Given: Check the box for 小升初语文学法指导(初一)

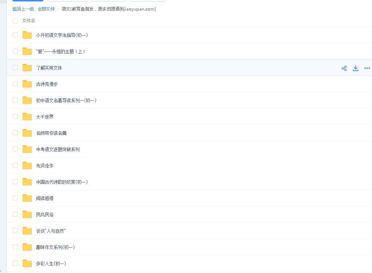Looking at the screenshot, I should (15, 35).
